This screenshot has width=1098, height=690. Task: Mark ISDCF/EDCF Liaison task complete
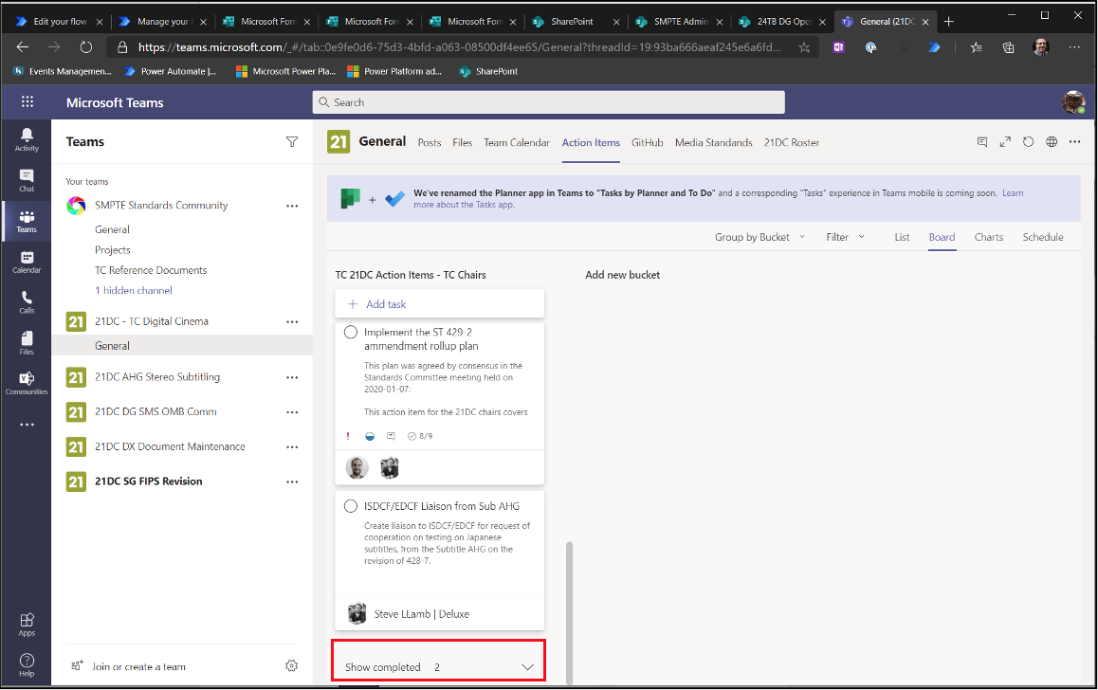click(351, 506)
